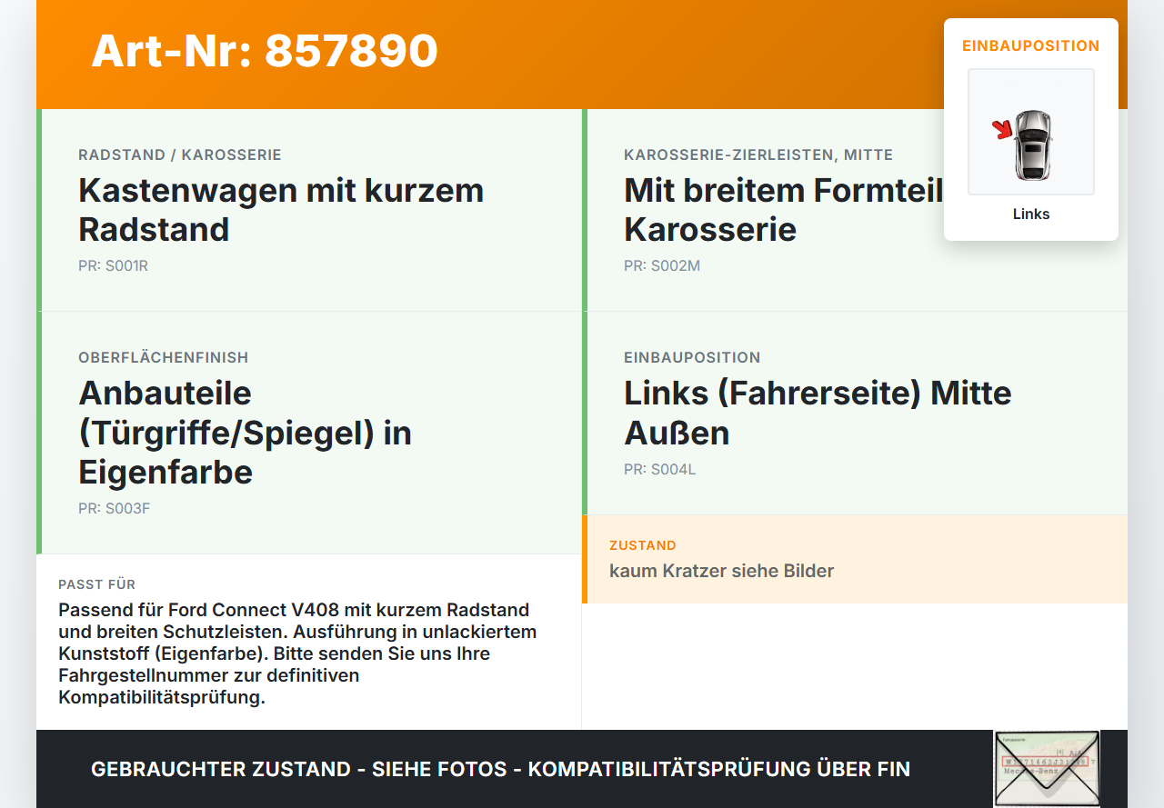Click PR: S001R code text
This screenshot has height=808, width=1164.
pos(113,266)
